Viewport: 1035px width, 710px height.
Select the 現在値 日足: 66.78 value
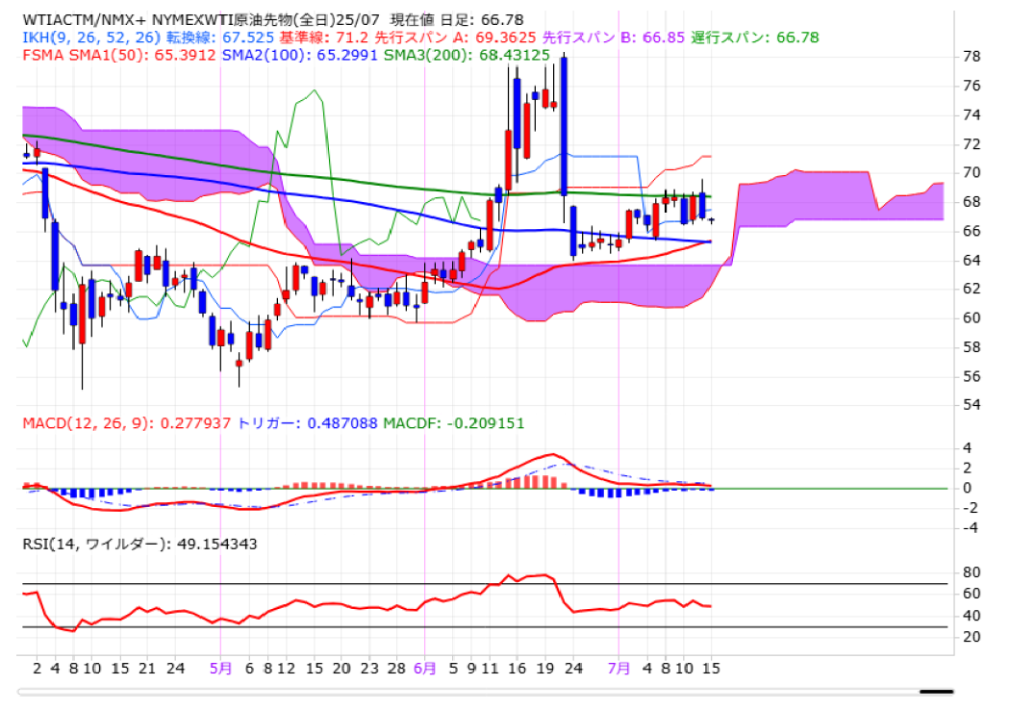tap(458, 20)
